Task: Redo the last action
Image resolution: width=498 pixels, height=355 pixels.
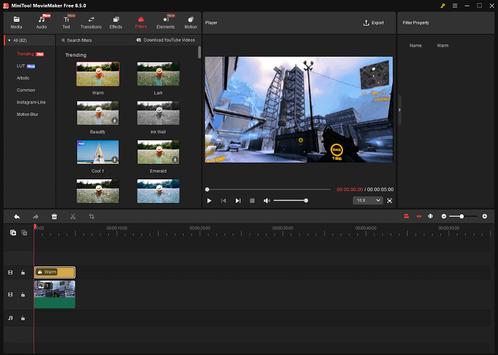Action: click(35, 217)
